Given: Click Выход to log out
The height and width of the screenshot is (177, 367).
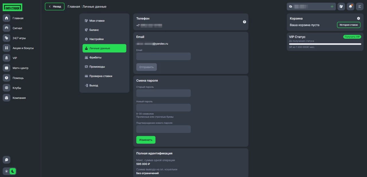Looking at the screenshot, I should [104, 85].
